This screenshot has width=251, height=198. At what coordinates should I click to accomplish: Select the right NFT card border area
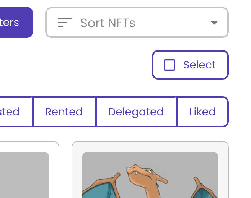coord(150,146)
